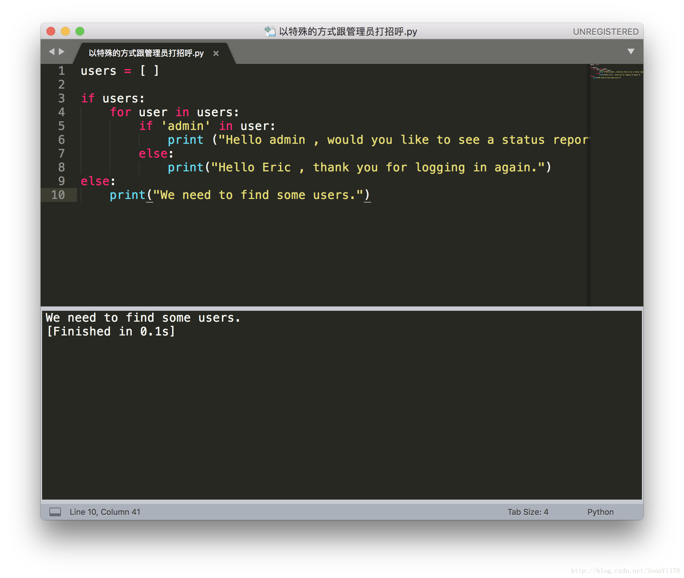Viewport: 684px width, 578px height.
Task: Click the output text 'We need to find some users.'
Action: tap(143, 318)
